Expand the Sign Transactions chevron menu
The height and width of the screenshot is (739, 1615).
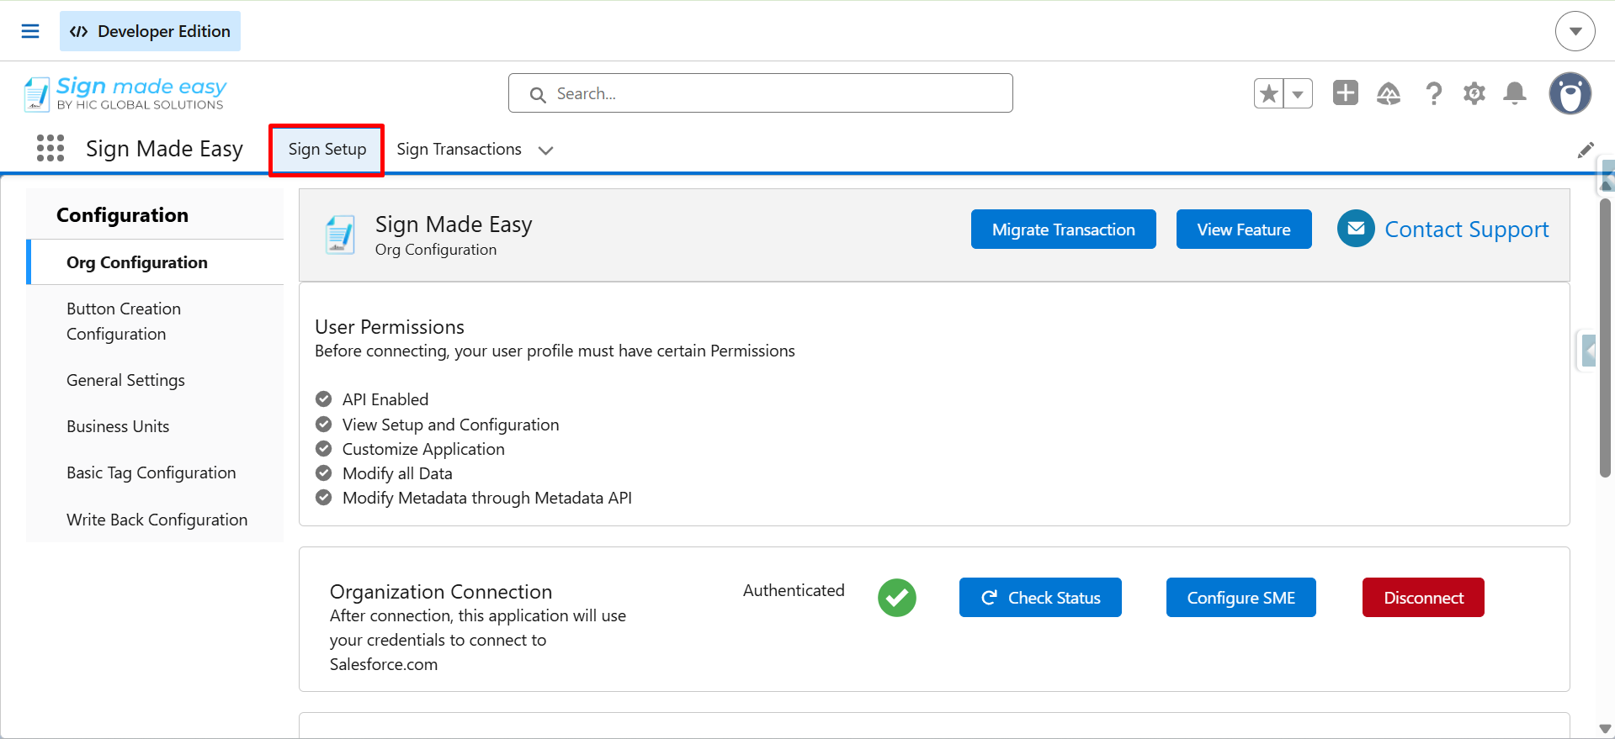546,150
